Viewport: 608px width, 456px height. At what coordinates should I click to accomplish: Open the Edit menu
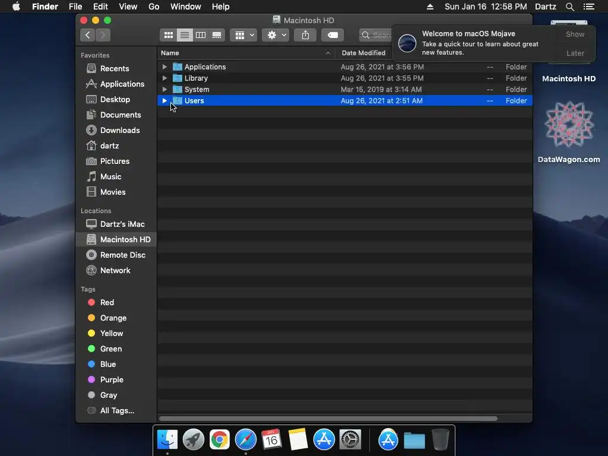[100, 7]
